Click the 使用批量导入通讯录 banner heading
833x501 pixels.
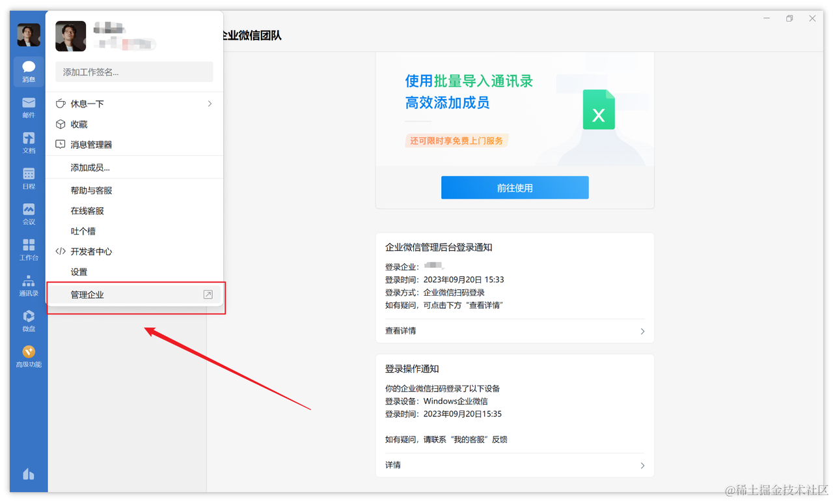pyautogui.click(x=469, y=81)
